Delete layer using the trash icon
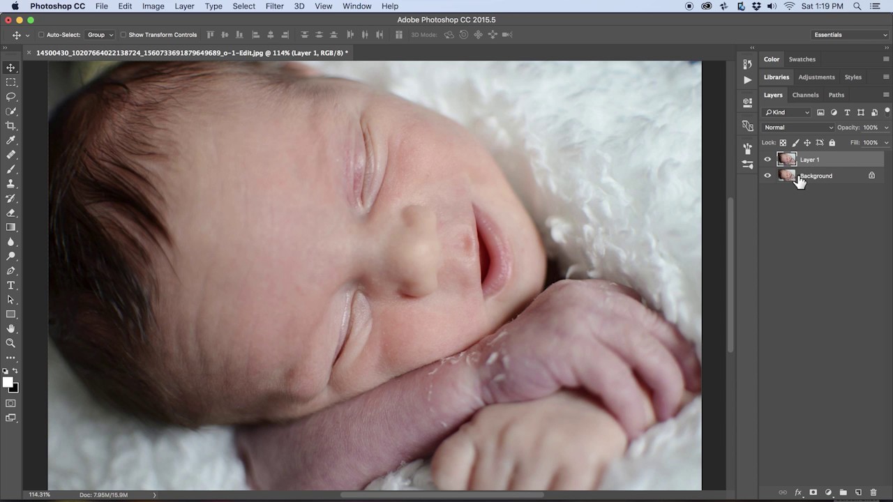893x502 pixels. tap(873, 493)
